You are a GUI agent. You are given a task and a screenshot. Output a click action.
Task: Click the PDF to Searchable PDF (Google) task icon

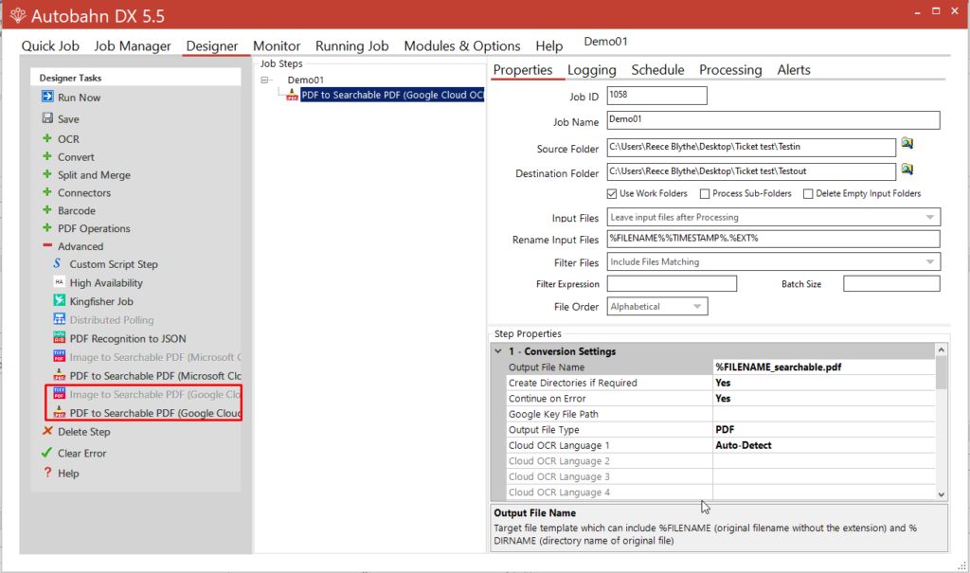[x=59, y=412]
